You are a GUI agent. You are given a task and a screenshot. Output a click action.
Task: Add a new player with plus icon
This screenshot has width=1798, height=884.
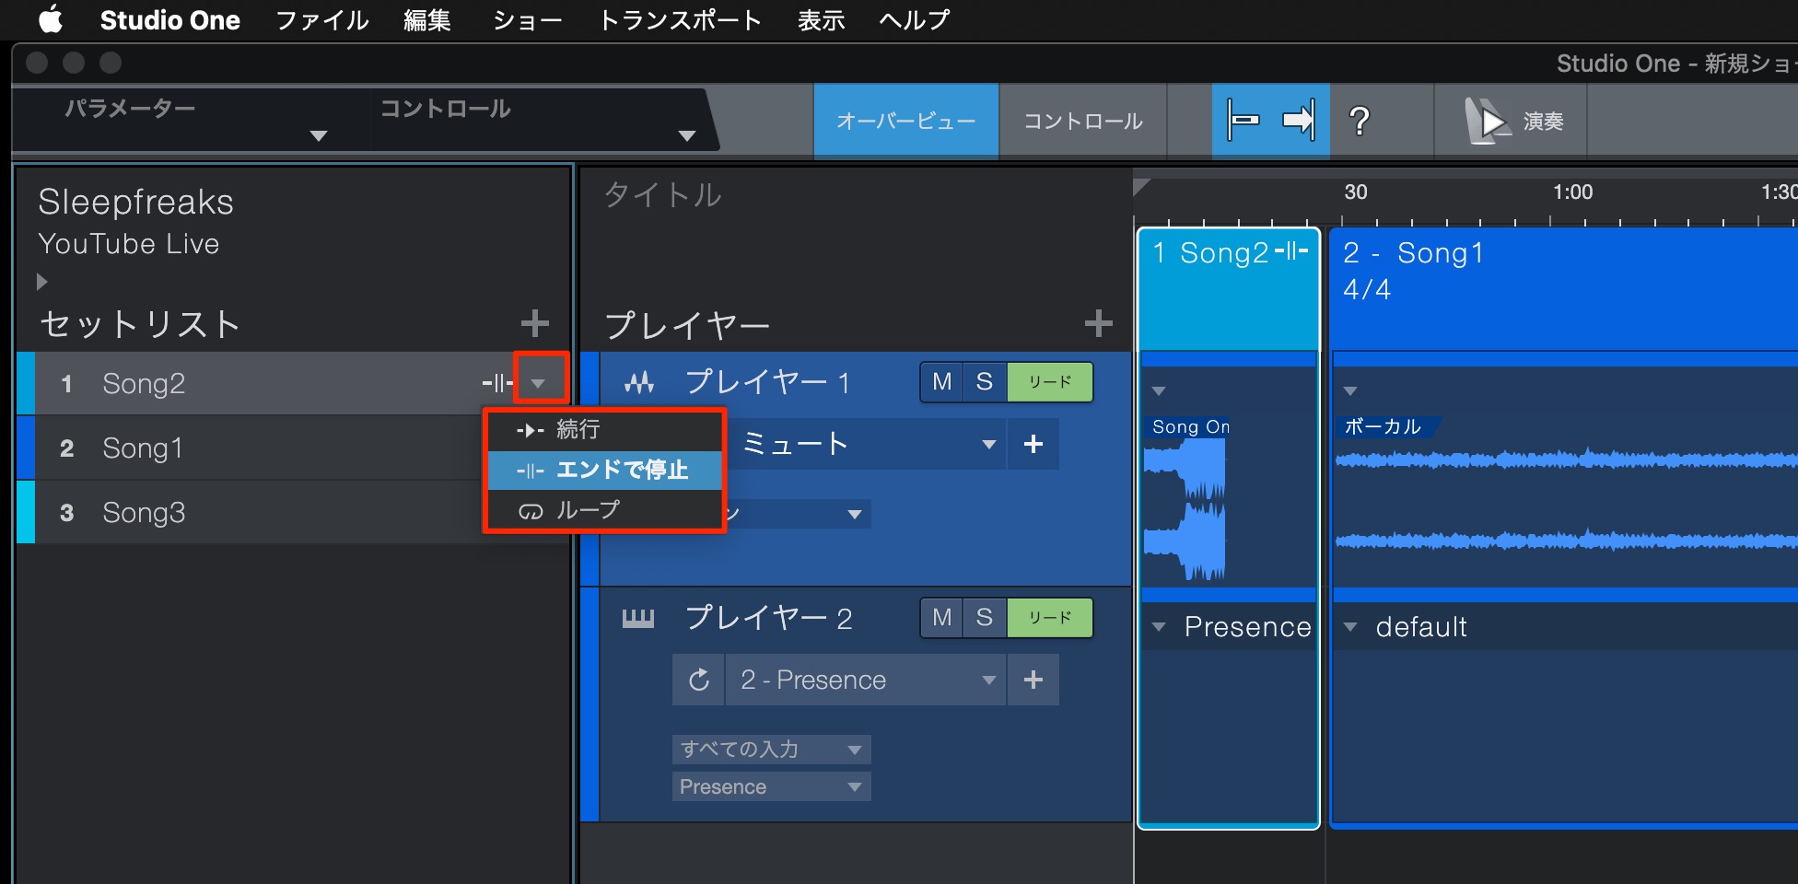1098,323
